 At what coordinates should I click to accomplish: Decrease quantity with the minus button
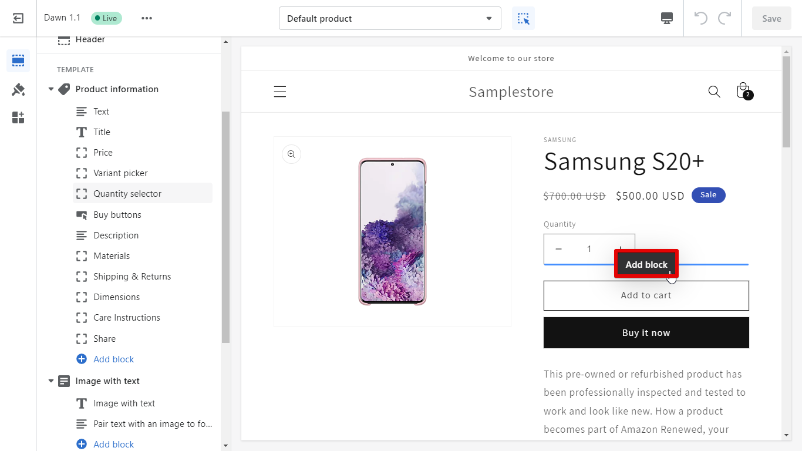[558, 249]
